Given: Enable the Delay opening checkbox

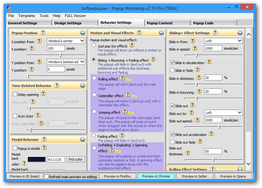Looking at the screenshot, I should click(15, 94).
